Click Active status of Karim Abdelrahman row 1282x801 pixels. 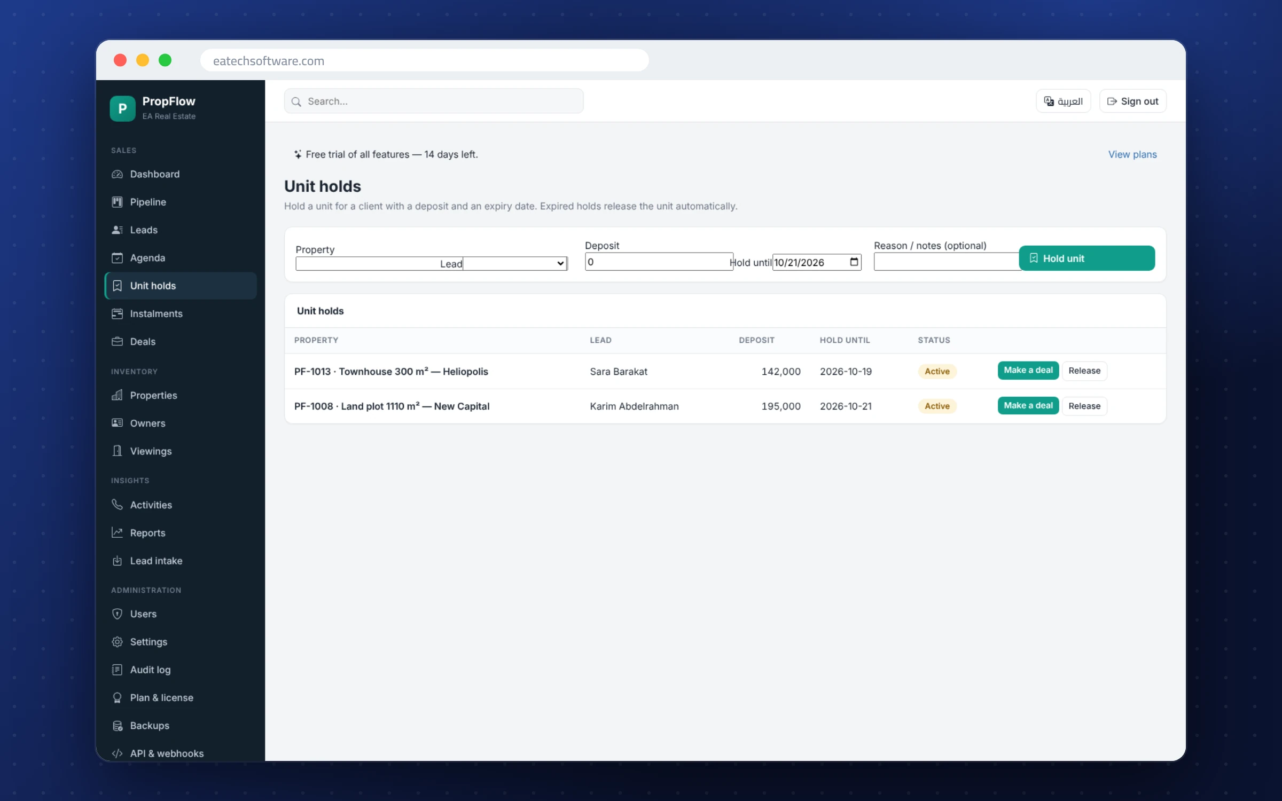(x=937, y=406)
